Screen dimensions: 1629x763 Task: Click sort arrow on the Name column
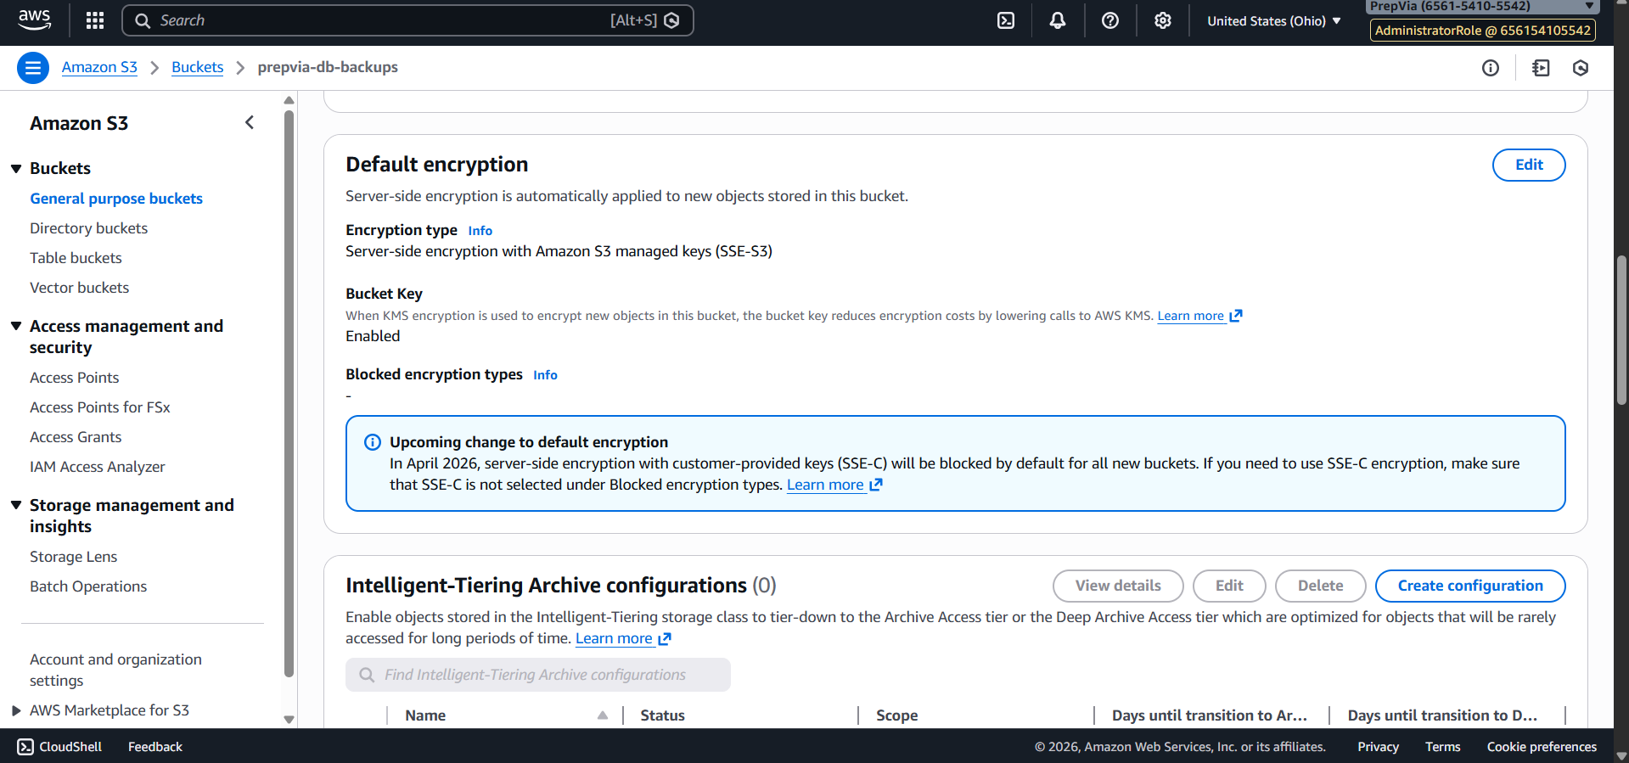click(603, 715)
